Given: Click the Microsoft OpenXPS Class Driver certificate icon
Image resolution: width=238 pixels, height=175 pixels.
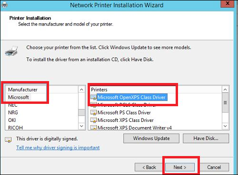Looking at the screenshot, I should click(x=93, y=97).
